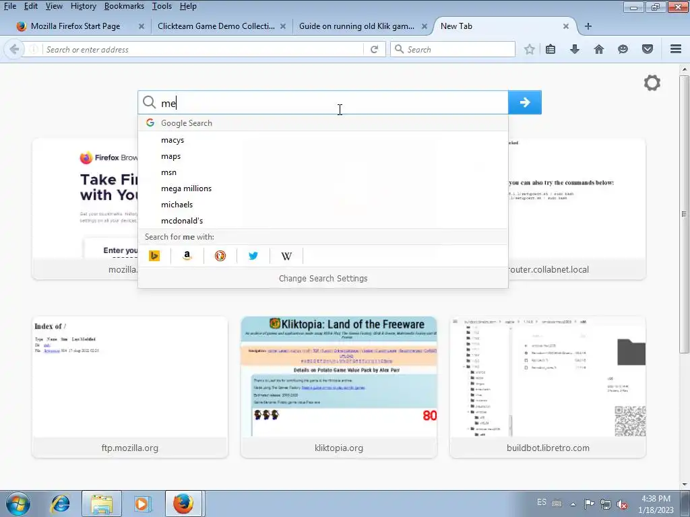The width and height of the screenshot is (690, 517).
Task: Click the site info icon in address bar
Action: 34,49
